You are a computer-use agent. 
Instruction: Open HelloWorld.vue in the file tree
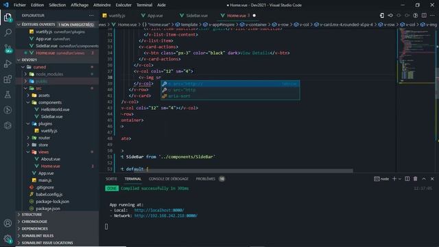click(55, 110)
